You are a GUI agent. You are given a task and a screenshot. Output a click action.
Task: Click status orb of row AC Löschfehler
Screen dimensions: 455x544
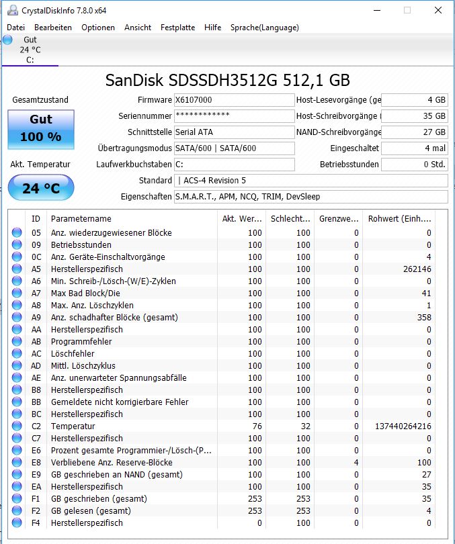[x=17, y=353]
